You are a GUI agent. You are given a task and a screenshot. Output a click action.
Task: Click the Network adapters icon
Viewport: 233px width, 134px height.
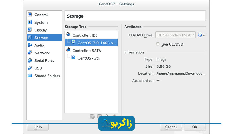tap(30, 52)
